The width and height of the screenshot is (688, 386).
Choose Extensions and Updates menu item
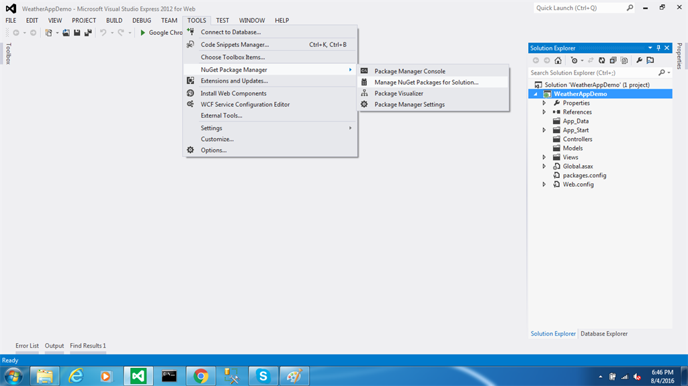(x=270, y=81)
